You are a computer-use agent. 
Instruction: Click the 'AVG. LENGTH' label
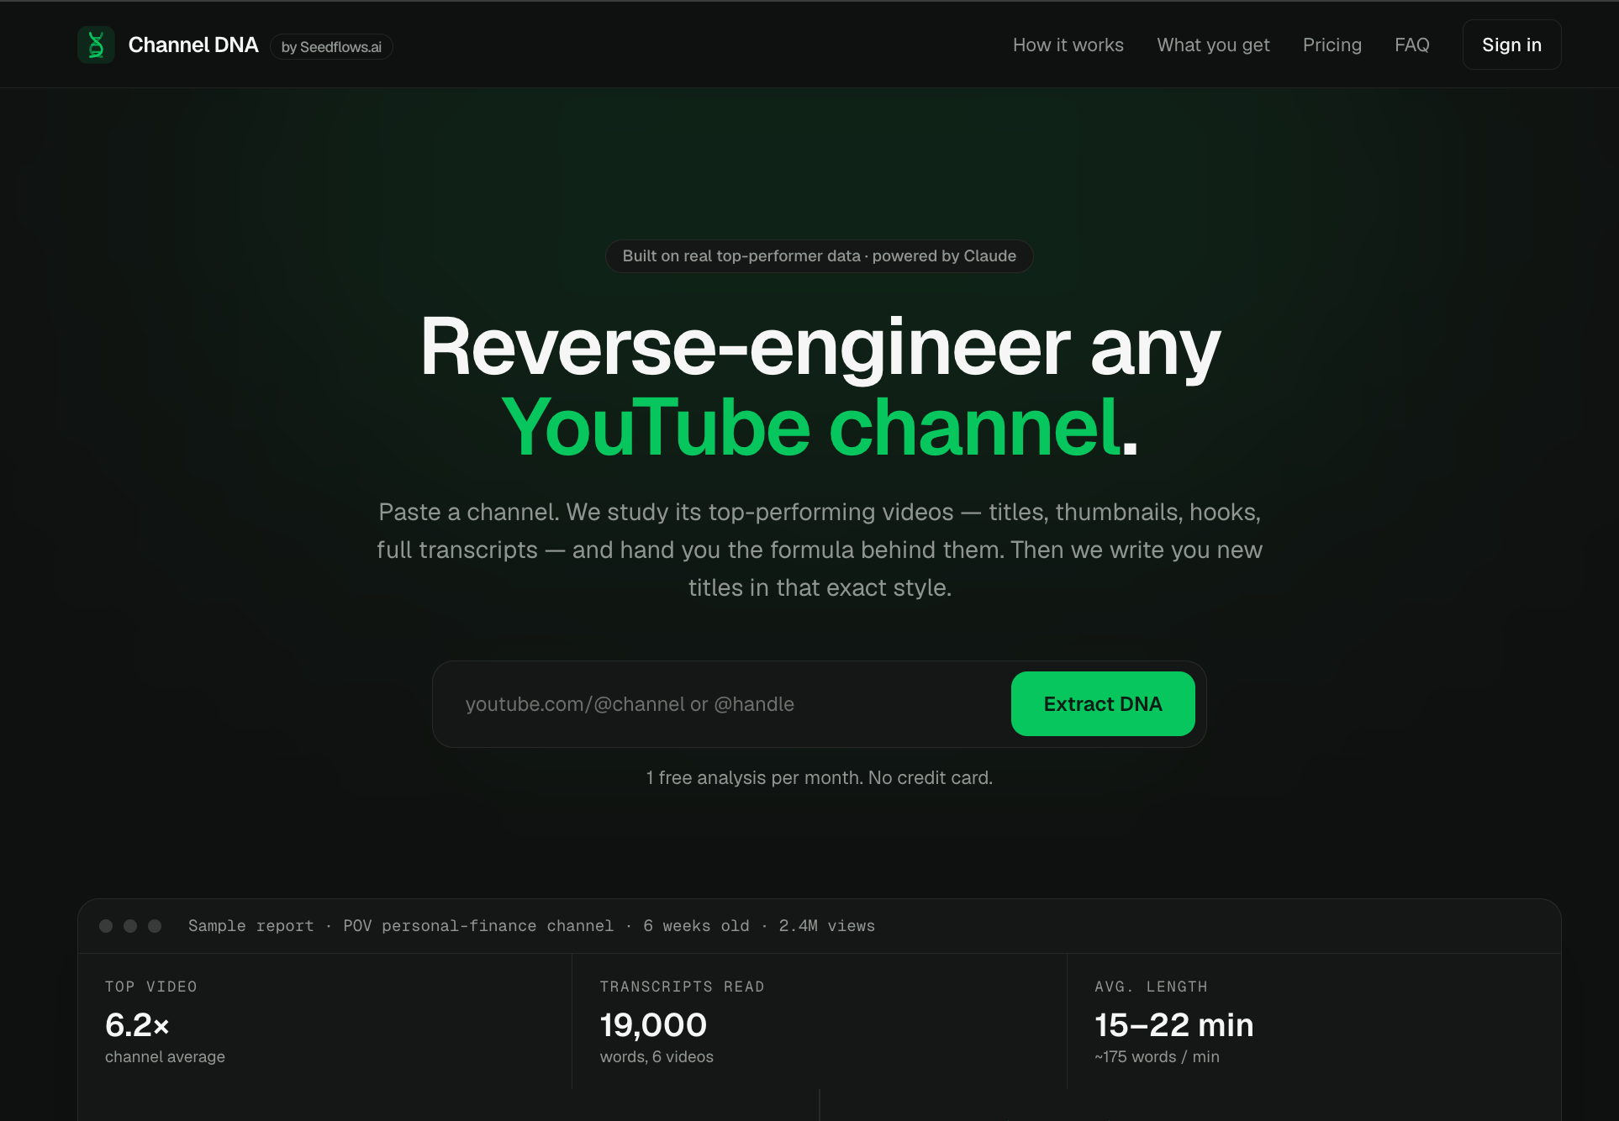tap(1151, 987)
